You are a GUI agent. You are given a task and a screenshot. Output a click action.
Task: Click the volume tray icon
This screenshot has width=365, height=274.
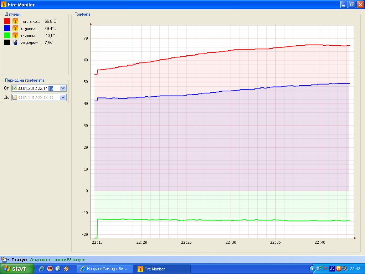tap(345, 269)
